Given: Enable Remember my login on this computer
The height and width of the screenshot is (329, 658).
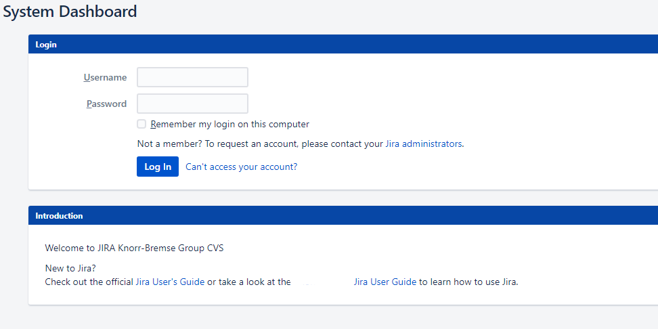Looking at the screenshot, I should click(142, 124).
